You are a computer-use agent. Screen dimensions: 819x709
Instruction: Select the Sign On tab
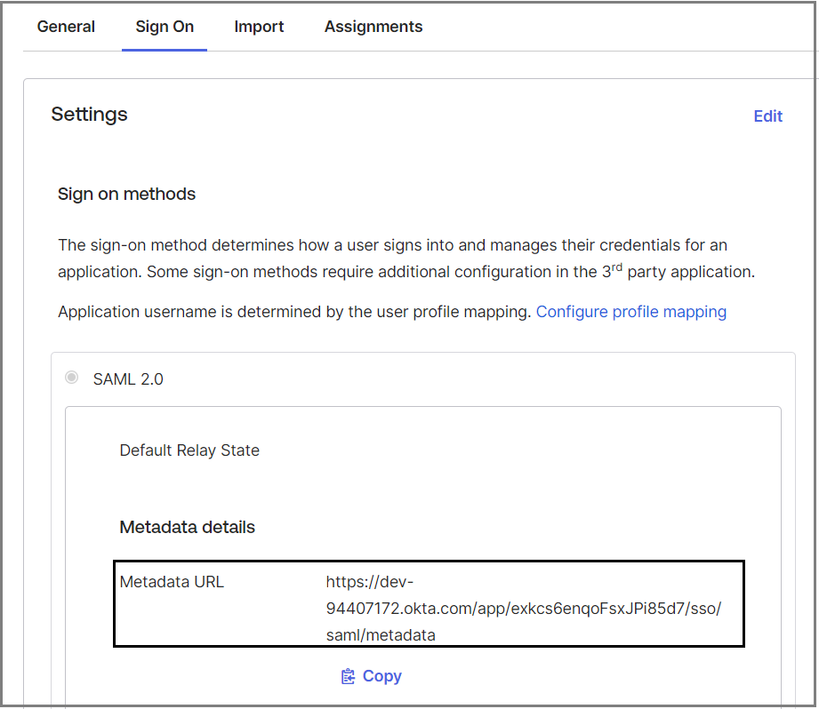click(165, 27)
